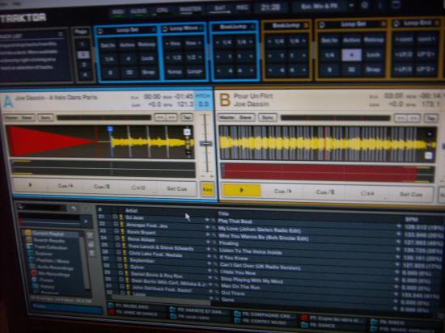445x333 pixels.
Task: Toggle Deck B loop x4 button
Action: (x=367, y=193)
